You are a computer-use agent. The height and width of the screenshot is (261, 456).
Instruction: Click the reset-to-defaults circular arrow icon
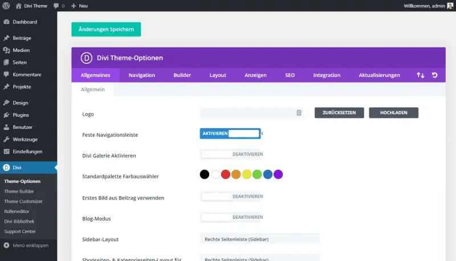434,75
